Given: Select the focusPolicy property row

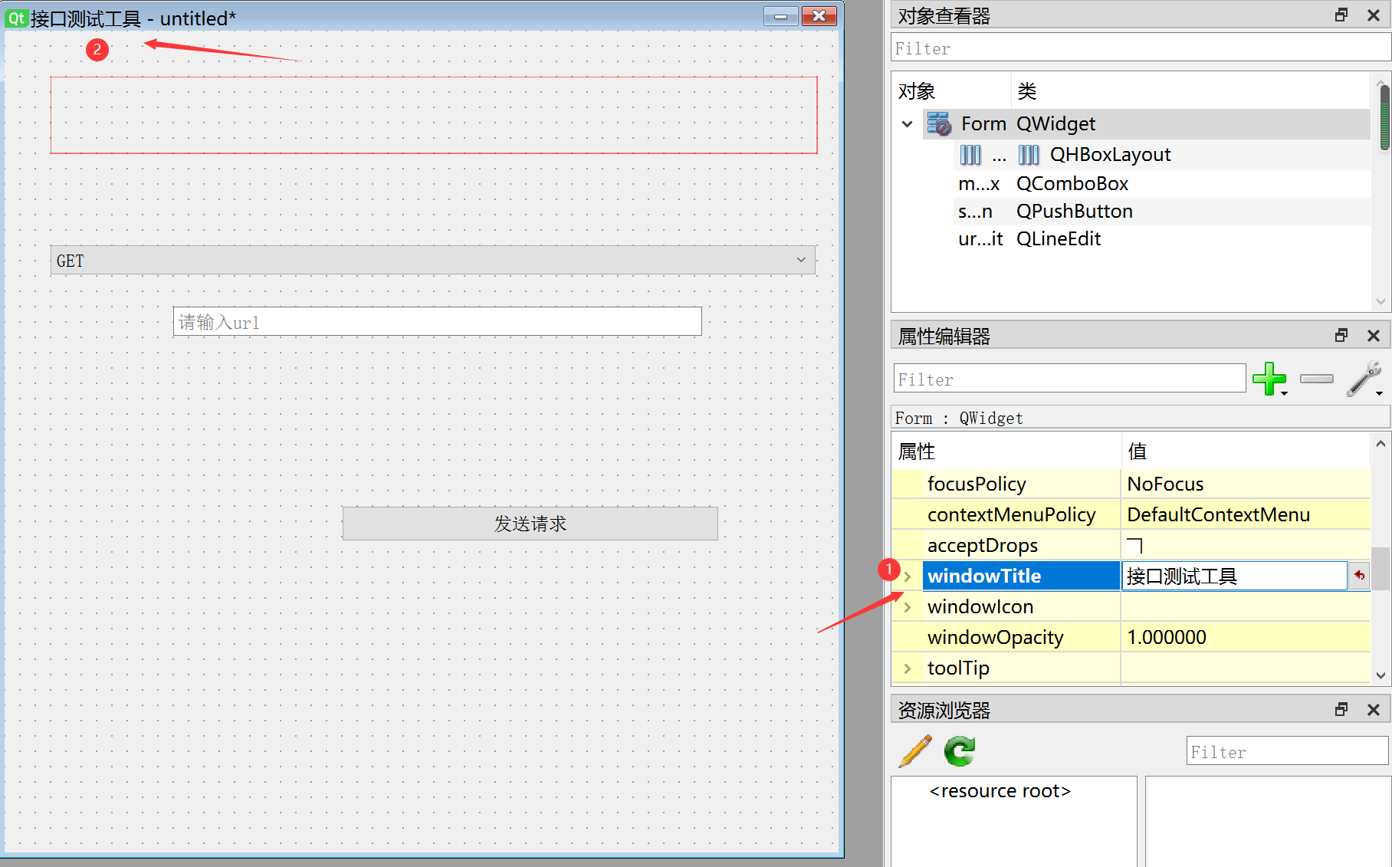Looking at the screenshot, I should 1131,484.
